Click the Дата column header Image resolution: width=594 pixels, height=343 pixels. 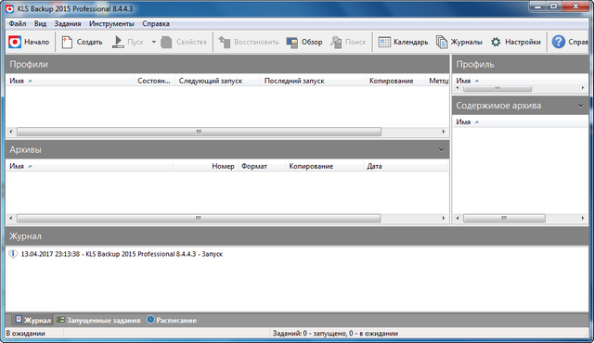[x=406, y=166]
